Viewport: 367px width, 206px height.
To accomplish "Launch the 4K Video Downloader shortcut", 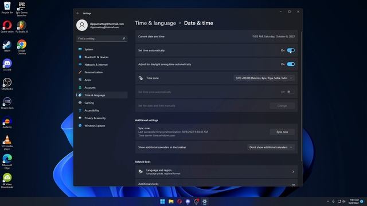I will pos(7,181).
